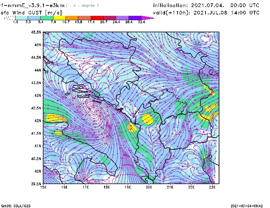
Task: Click the '42.5N' latitude label
Action: [x=36, y=108]
